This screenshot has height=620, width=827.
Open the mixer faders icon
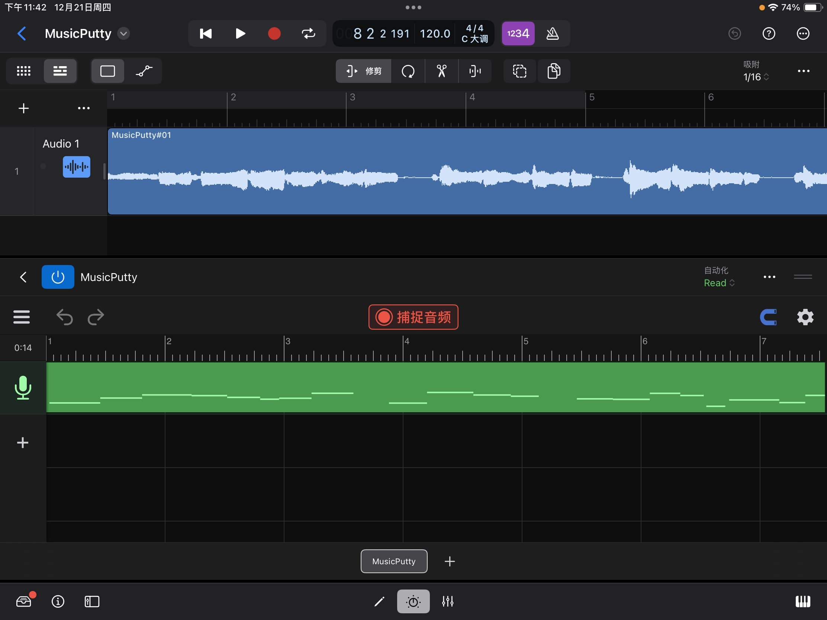coord(447,601)
